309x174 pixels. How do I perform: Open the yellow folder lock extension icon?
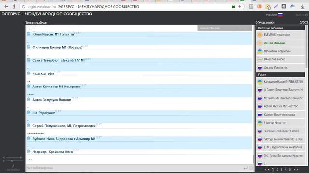268,6
